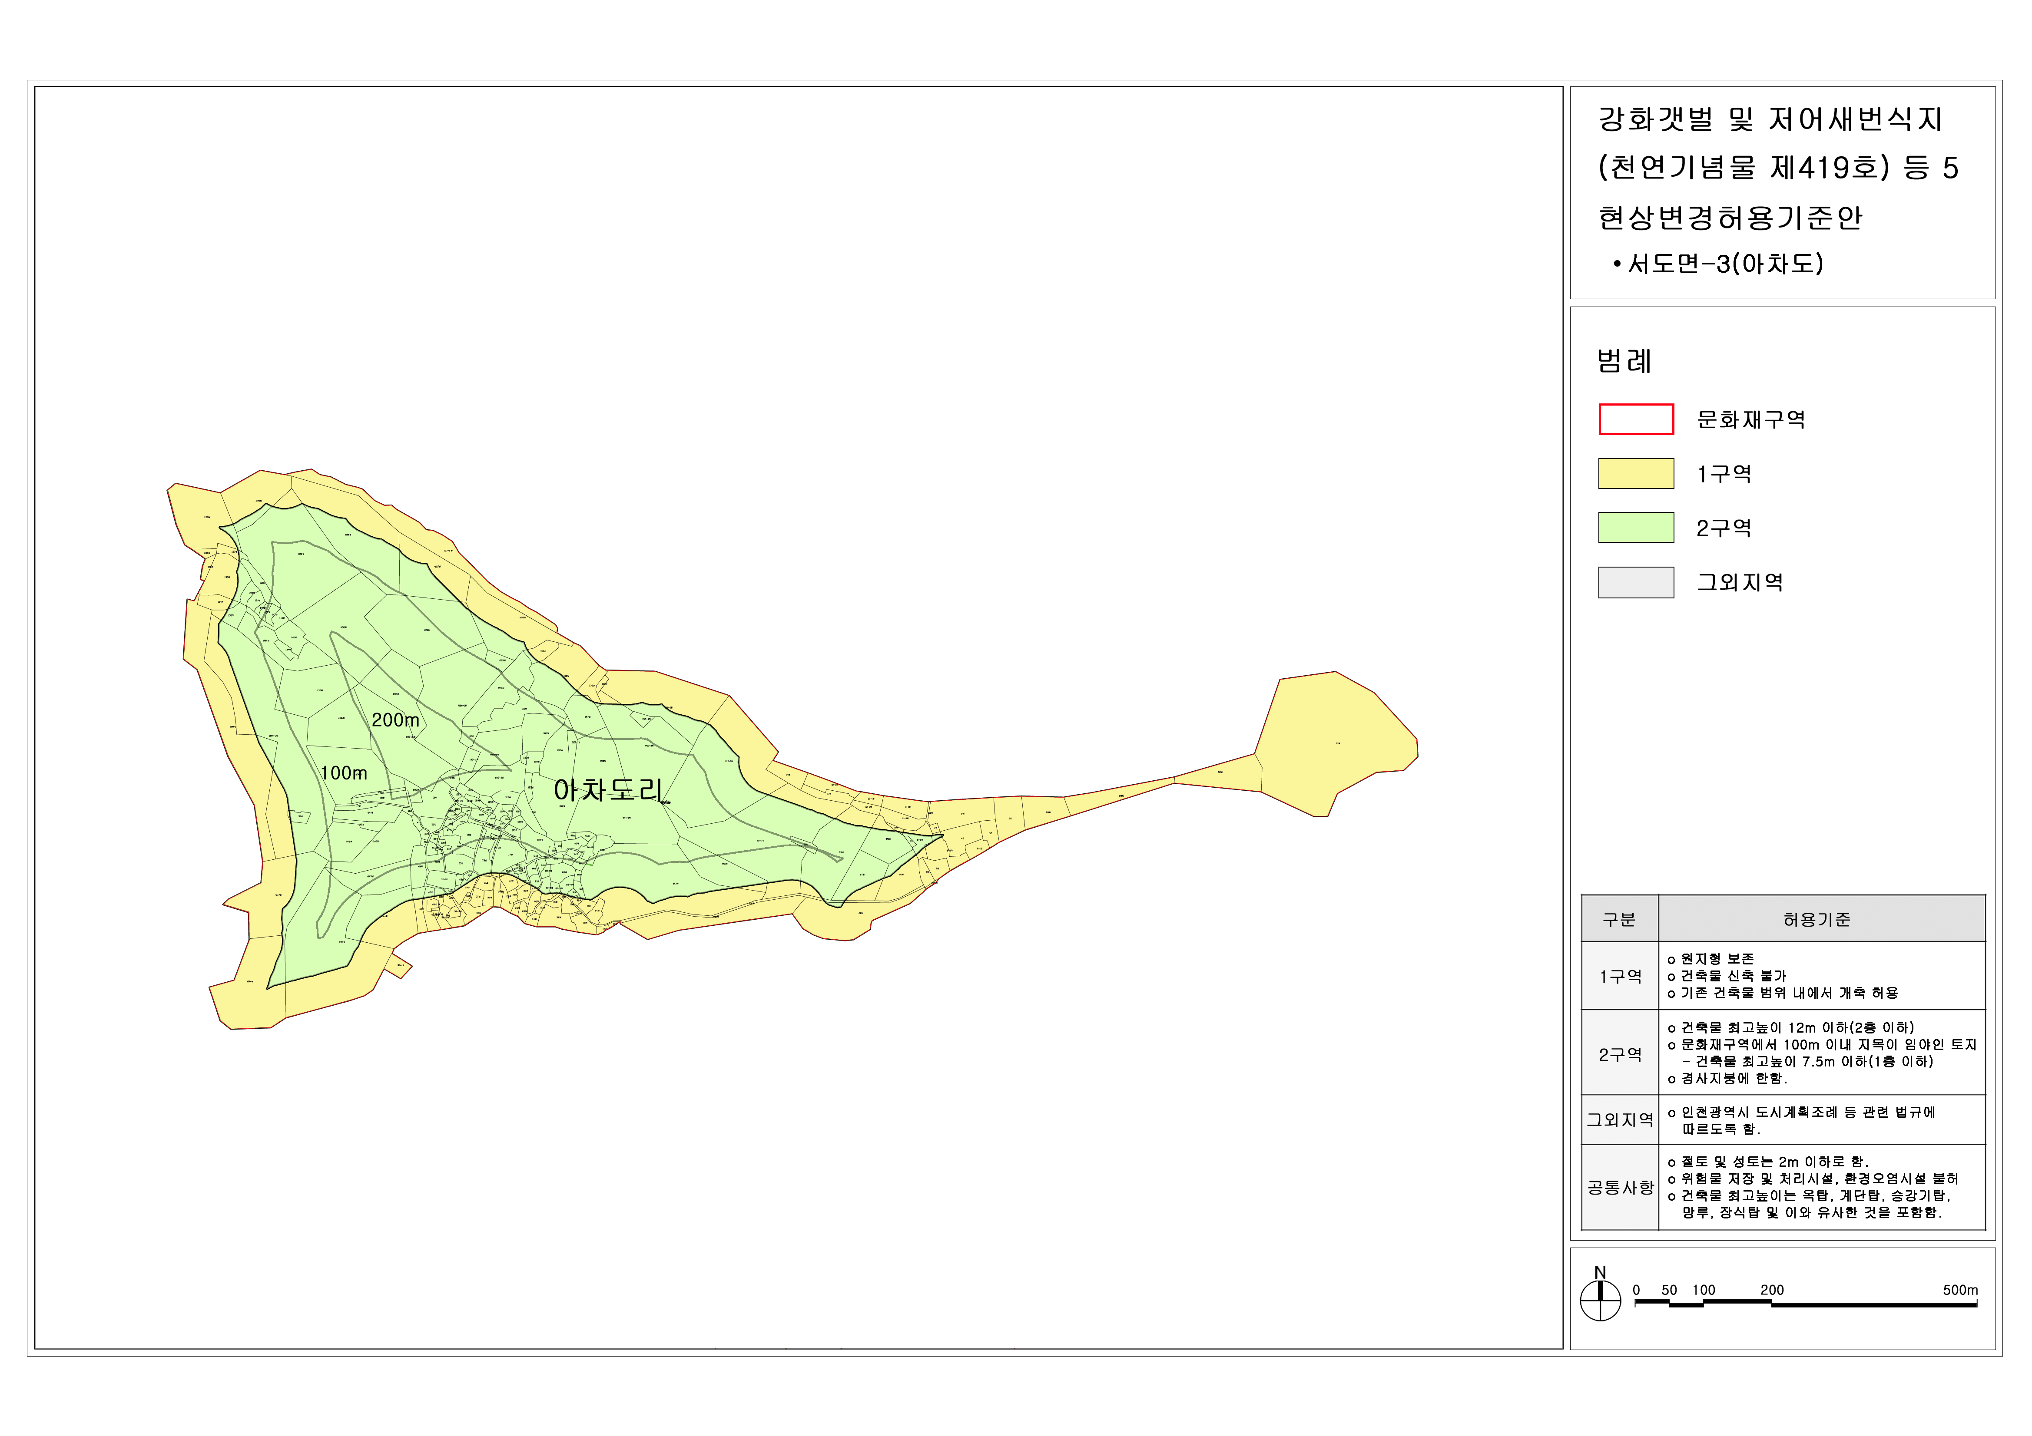The width and height of the screenshot is (2032, 1436).
Task: Click the north arrow compass symbol
Action: [x=1599, y=1301]
